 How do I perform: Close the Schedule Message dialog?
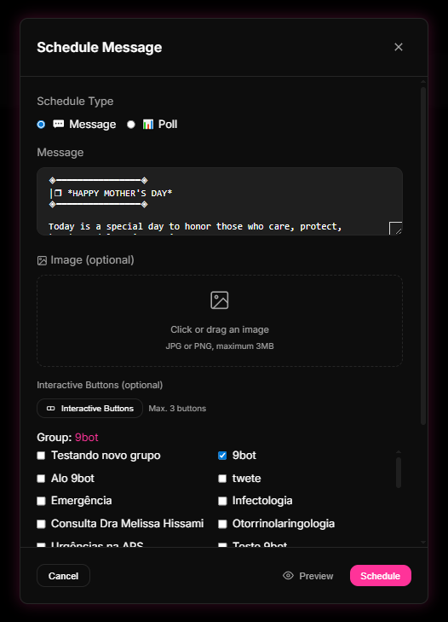[398, 47]
